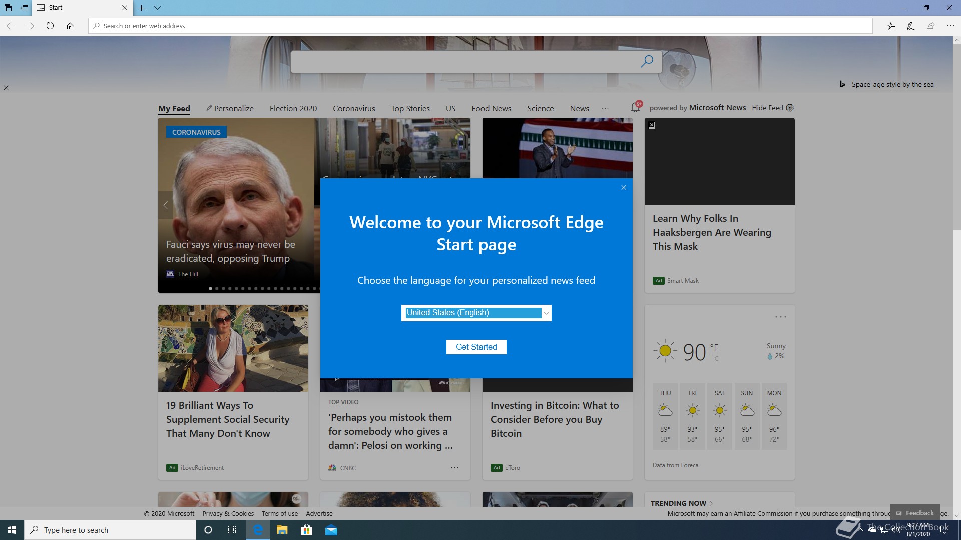Open the Fauci coronavirus article
Screen dimensions: 961x540
pyautogui.click(x=231, y=251)
